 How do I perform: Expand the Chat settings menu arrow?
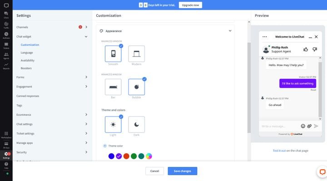[x=86, y=124]
